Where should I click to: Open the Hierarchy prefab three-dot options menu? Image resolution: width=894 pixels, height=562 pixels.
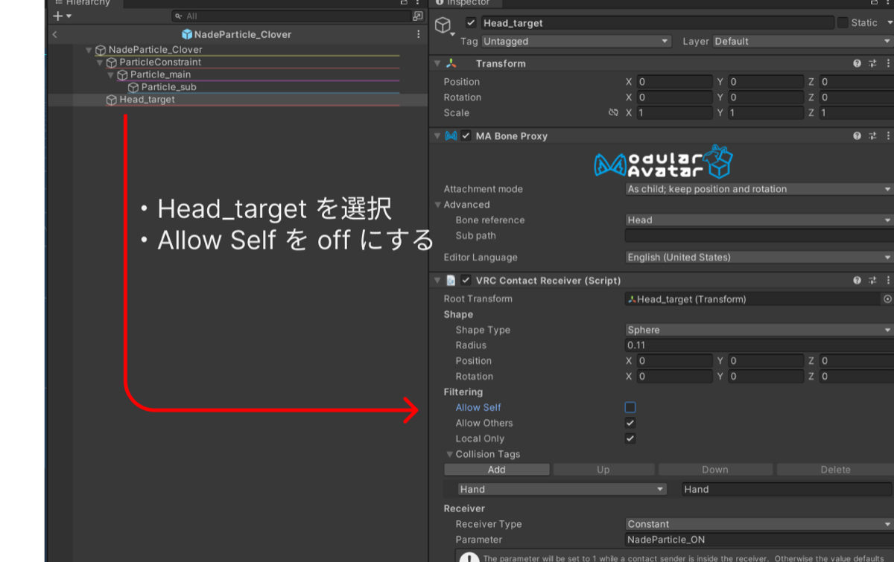click(x=419, y=34)
